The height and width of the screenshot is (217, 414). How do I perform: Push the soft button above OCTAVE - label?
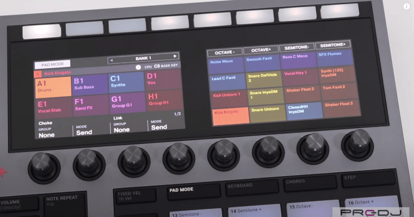[212, 20]
